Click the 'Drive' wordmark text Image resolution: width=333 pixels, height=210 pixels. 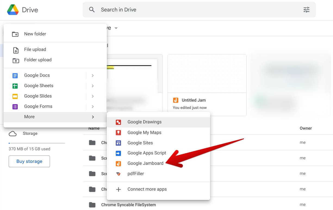tap(30, 10)
